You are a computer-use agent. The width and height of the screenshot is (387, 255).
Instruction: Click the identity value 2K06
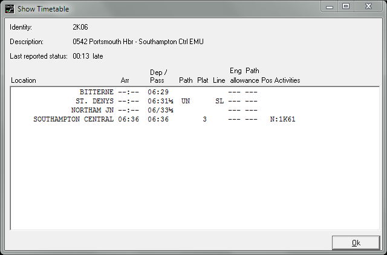pos(80,27)
